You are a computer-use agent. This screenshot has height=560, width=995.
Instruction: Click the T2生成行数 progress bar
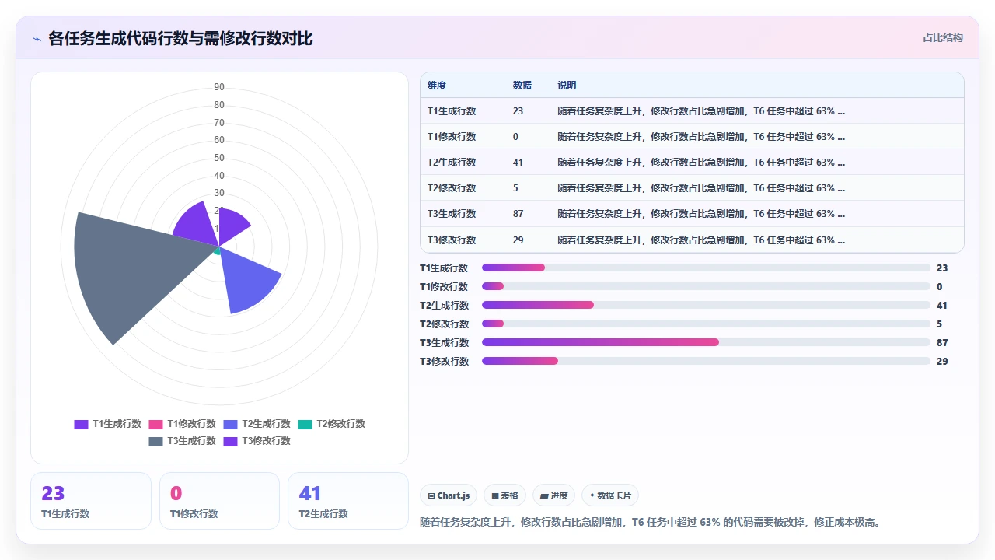tap(706, 305)
